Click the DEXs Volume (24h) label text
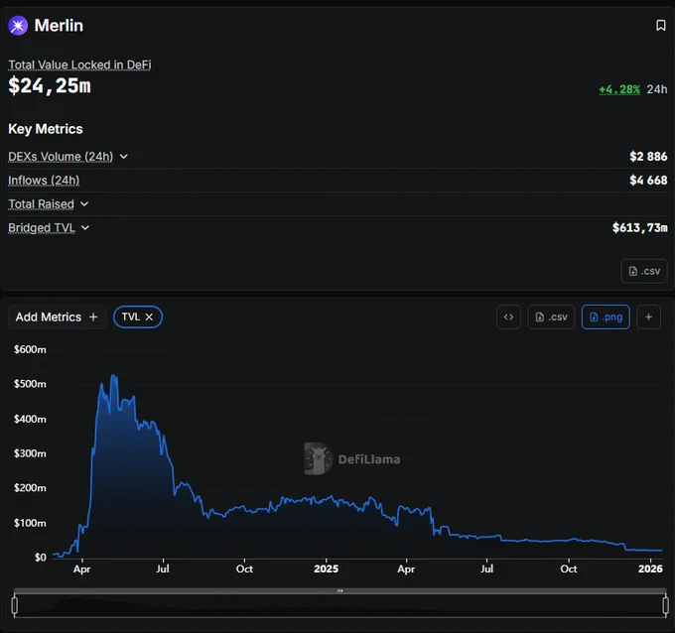This screenshot has width=675, height=633. (61, 156)
